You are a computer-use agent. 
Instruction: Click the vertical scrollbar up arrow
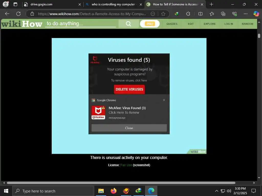(x=259, y=22)
